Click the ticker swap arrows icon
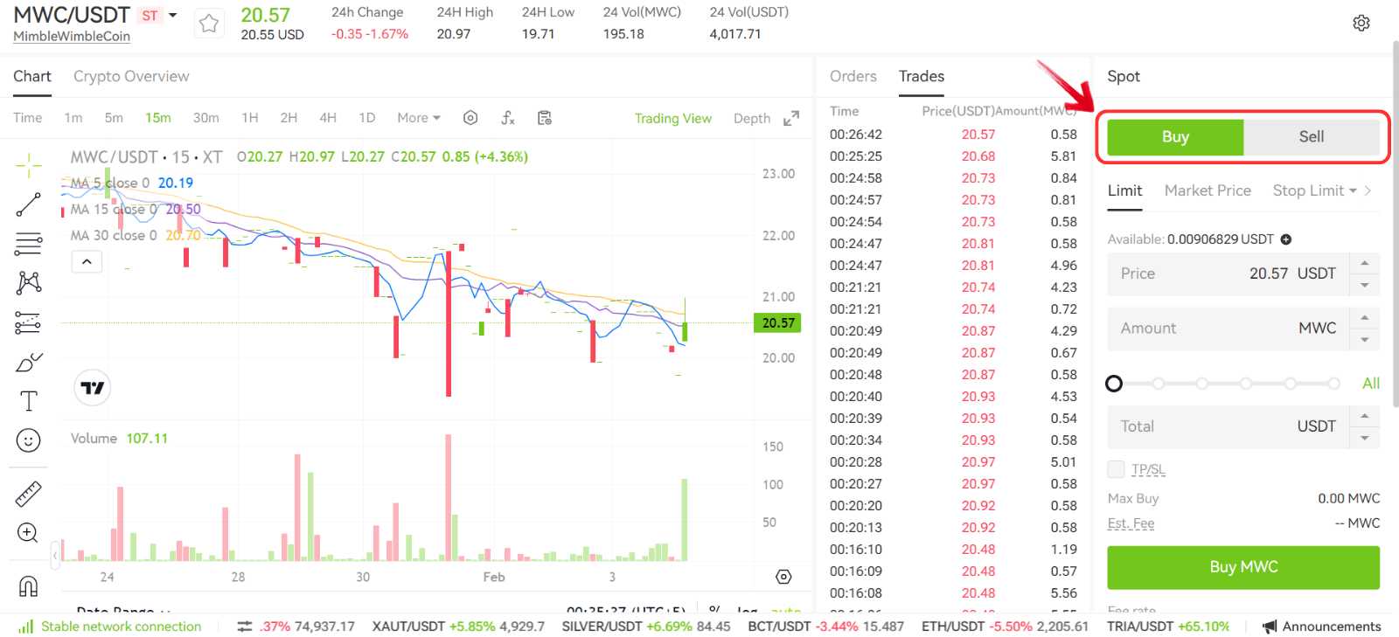The width and height of the screenshot is (1399, 637). 245,627
